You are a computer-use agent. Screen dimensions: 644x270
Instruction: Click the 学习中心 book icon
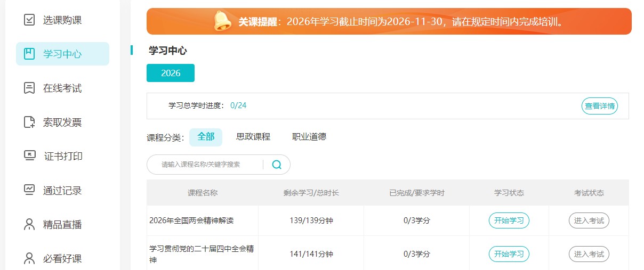click(29, 54)
